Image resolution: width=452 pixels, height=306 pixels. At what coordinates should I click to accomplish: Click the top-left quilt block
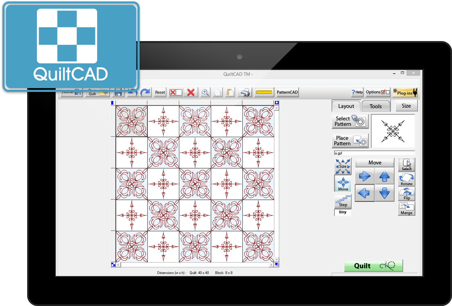tap(132, 121)
